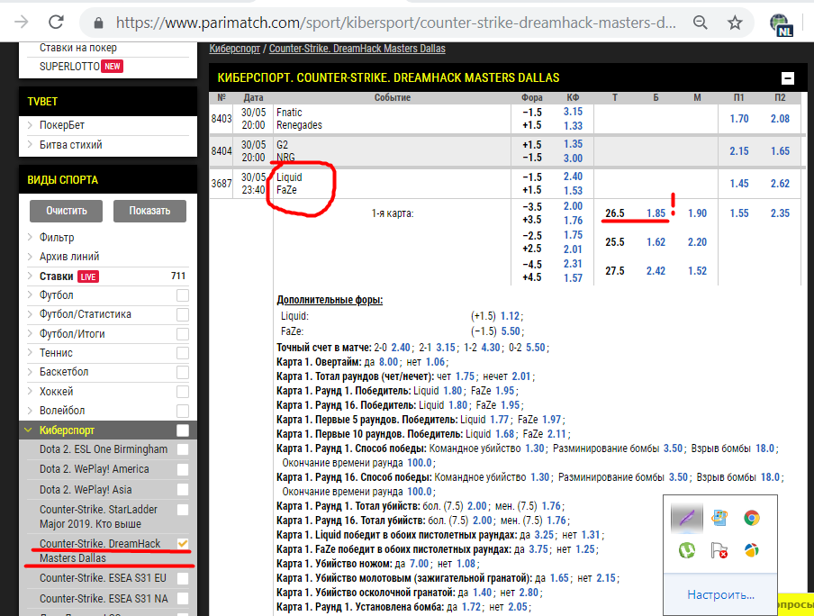Click the browser address bar URL
This screenshot has height=616, width=814.
395,23
